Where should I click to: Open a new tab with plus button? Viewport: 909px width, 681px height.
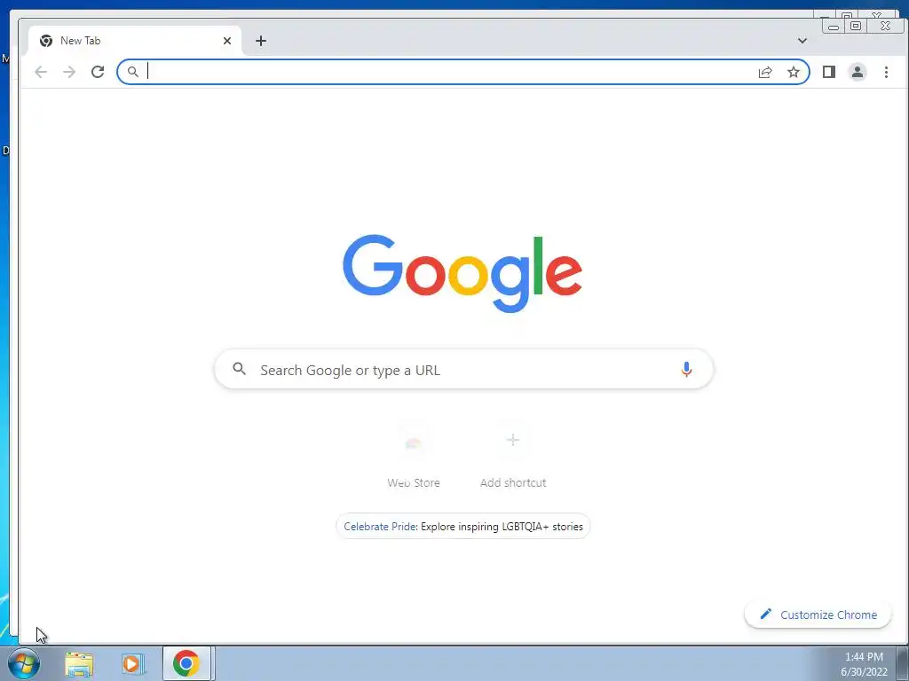click(261, 41)
